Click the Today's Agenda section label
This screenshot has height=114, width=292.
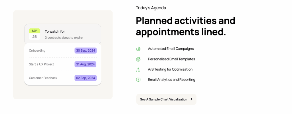tap(151, 8)
